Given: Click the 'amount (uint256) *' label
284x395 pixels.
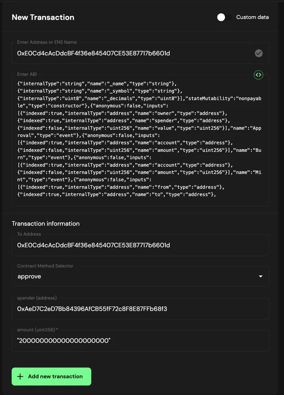Looking at the screenshot, I should tap(38, 330).
